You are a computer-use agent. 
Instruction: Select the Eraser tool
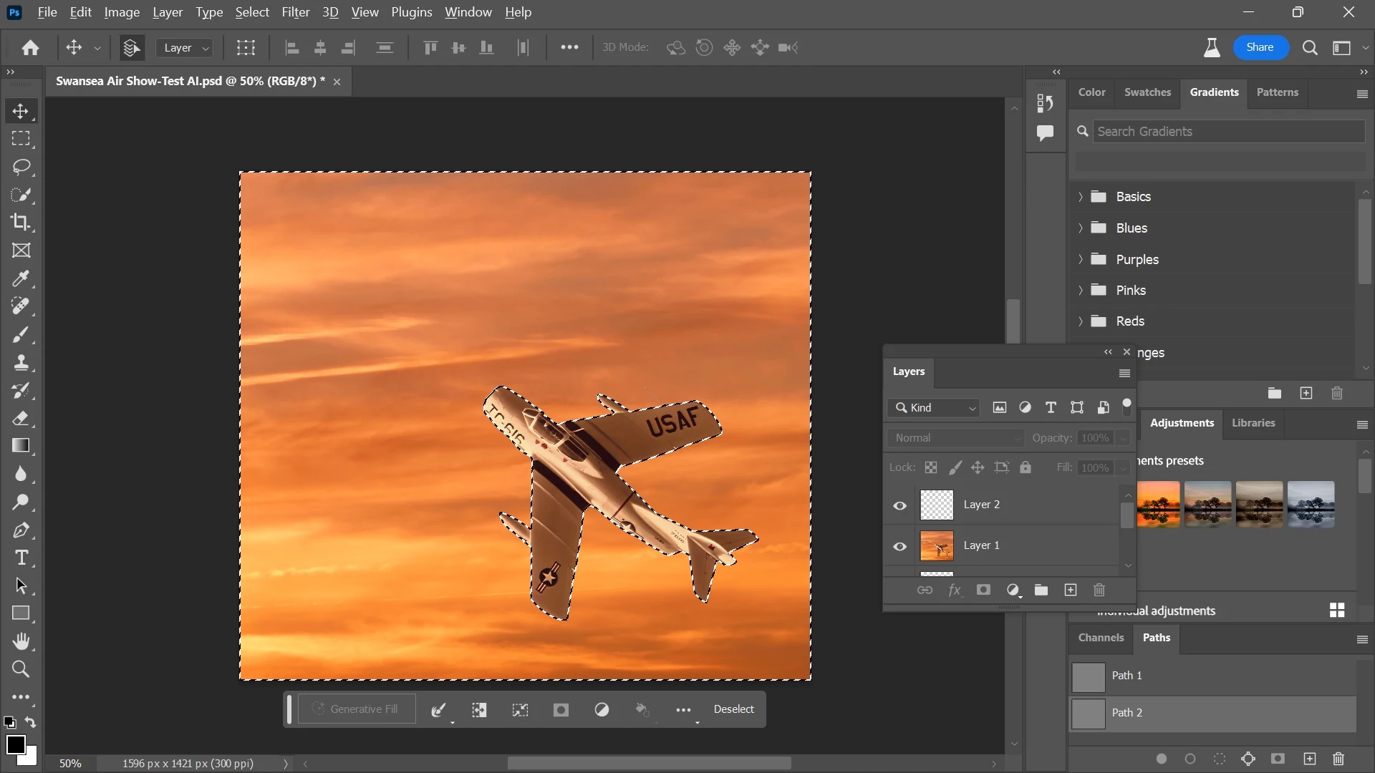21,419
